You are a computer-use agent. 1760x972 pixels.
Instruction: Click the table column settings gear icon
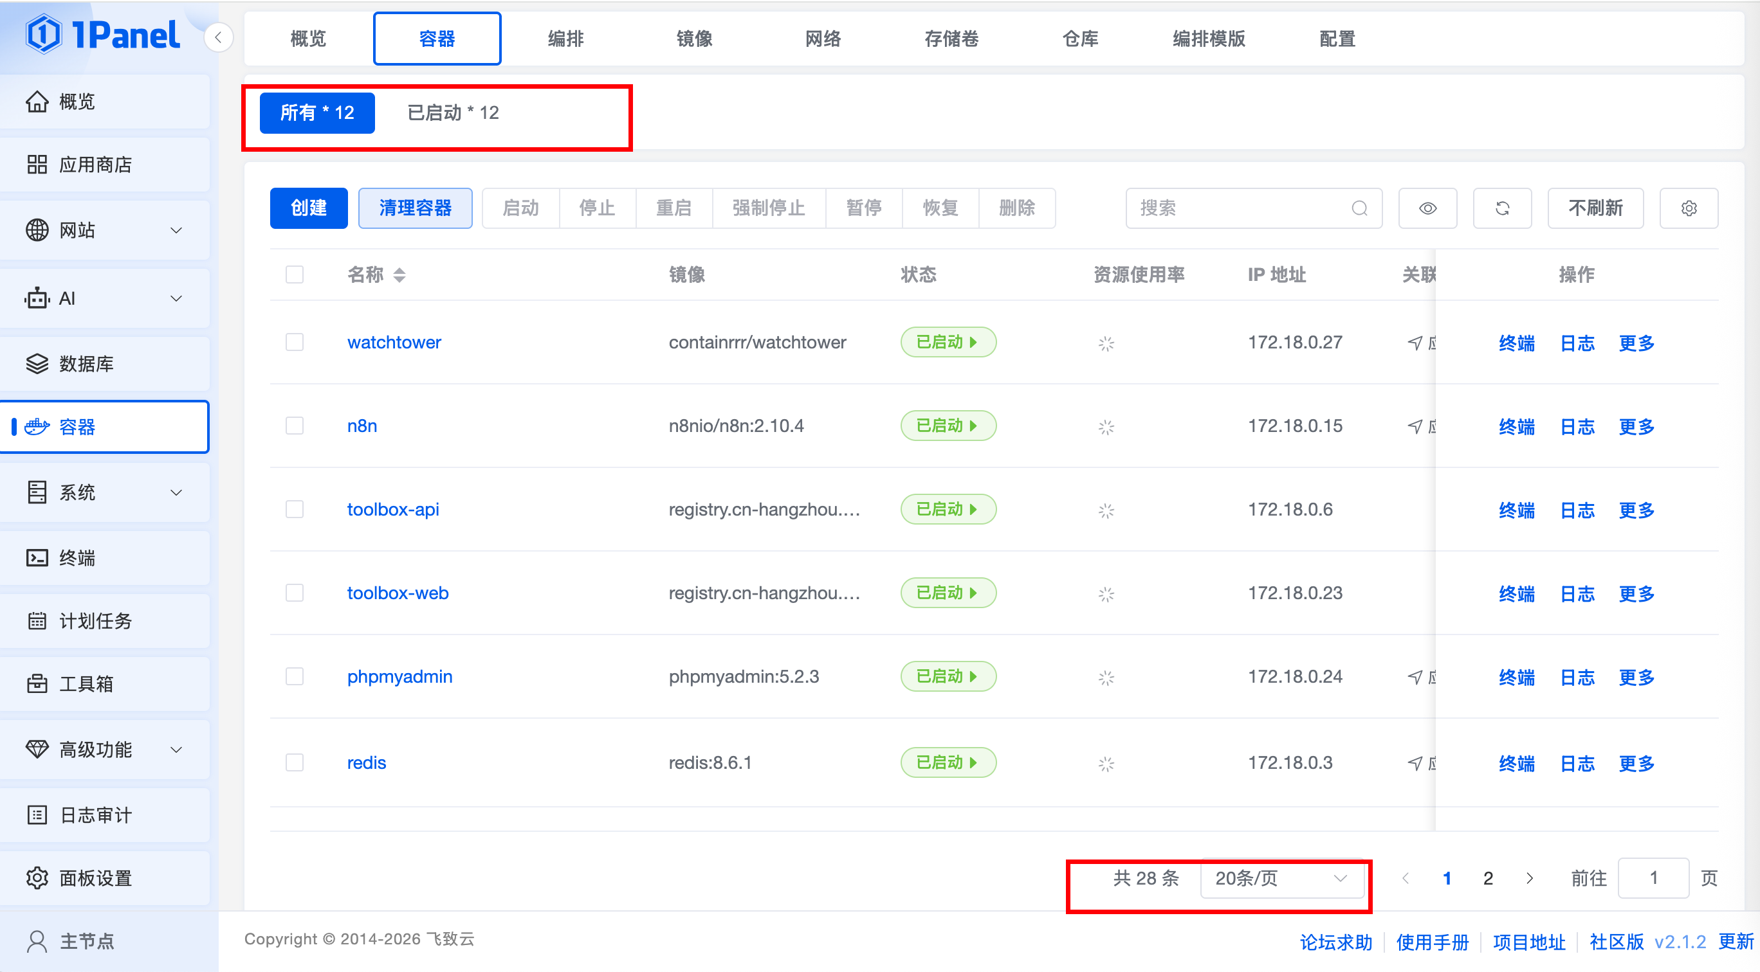coord(1688,208)
